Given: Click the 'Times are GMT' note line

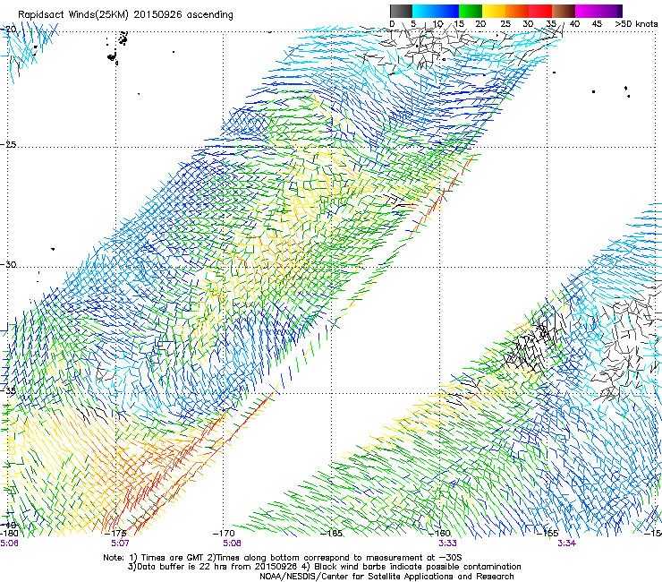Looking at the screenshot, I should [x=283, y=558].
